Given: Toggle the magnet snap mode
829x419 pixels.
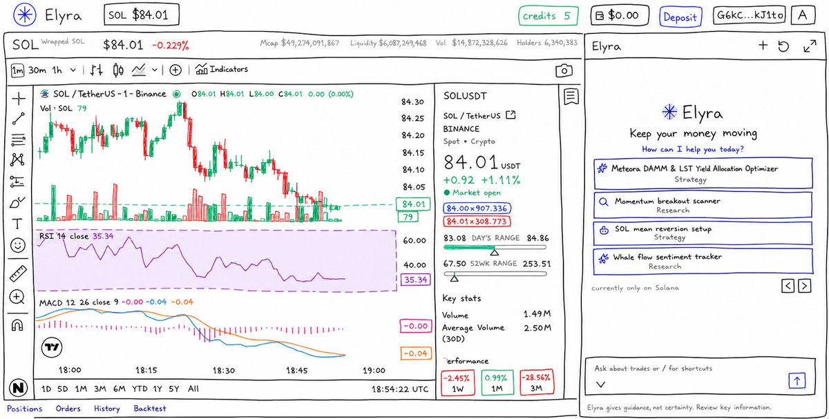Looking at the screenshot, I should point(18,325).
